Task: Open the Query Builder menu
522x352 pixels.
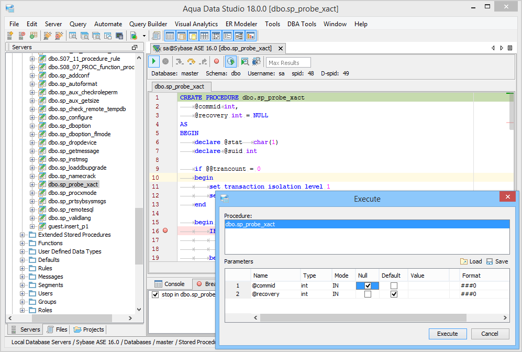Action: (x=148, y=24)
